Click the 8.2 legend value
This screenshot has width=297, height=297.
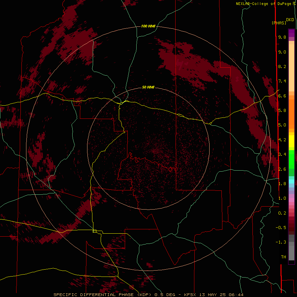[x=282, y=66]
